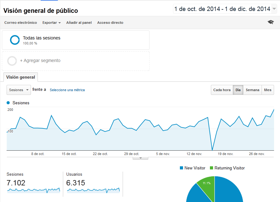This screenshot has height=202, width=280.
Task: Expand the Exportar dropdown
Action: [x=51, y=23]
